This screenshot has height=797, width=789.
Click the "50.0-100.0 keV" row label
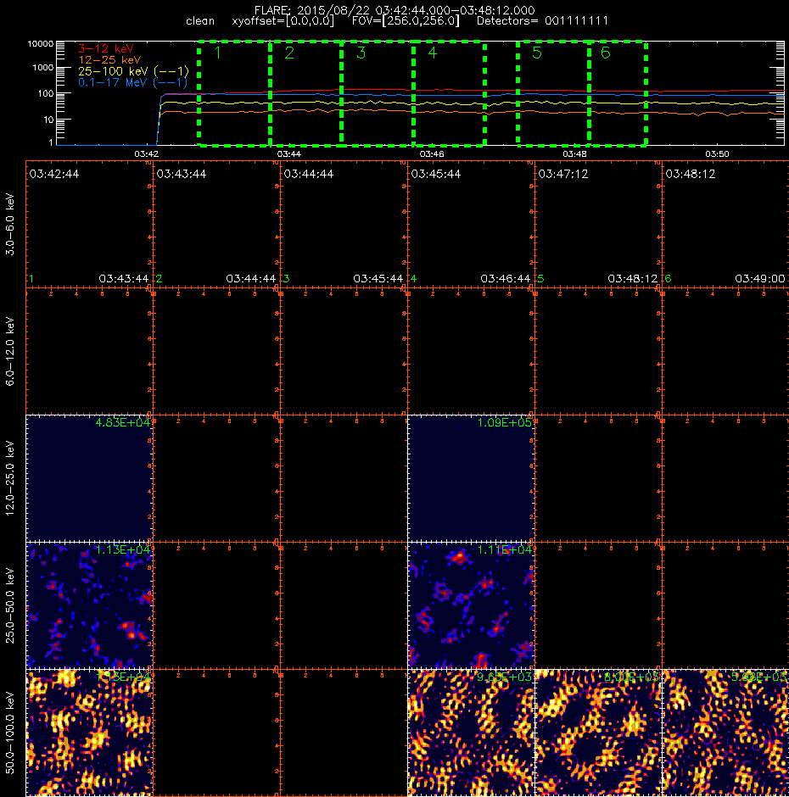pyautogui.click(x=10, y=733)
